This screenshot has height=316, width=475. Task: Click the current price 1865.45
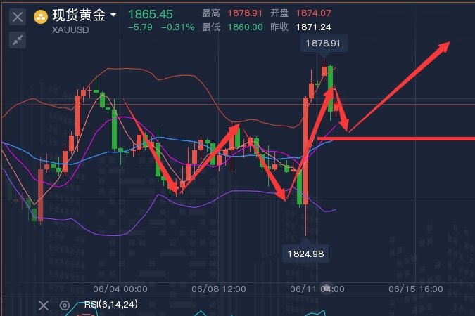point(151,14)
